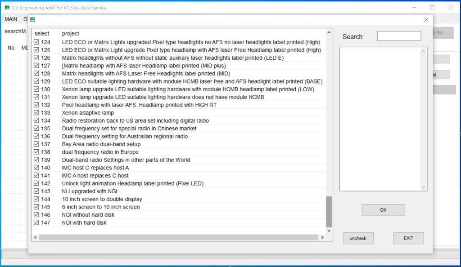Click the 'project' column header
The image size is (461, 267).
71,33
